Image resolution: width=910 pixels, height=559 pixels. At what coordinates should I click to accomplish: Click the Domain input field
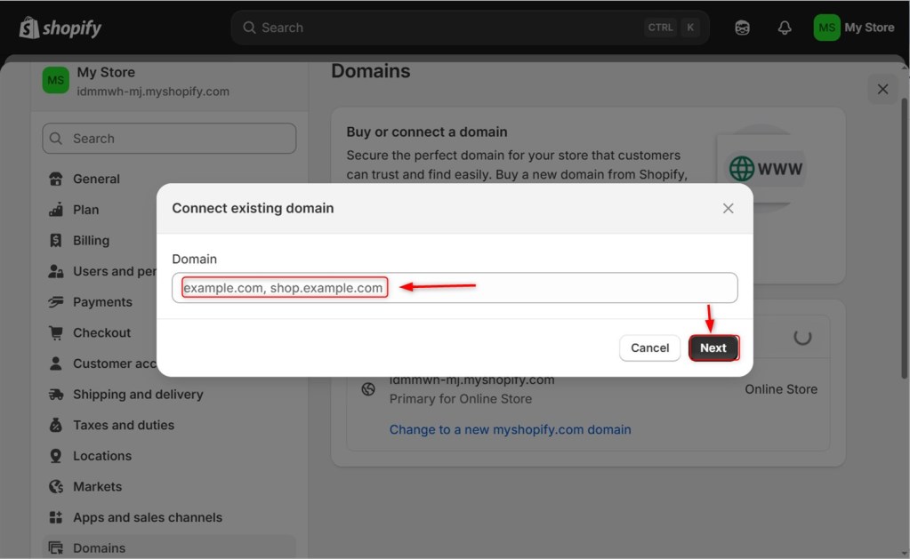click(455, 287)
